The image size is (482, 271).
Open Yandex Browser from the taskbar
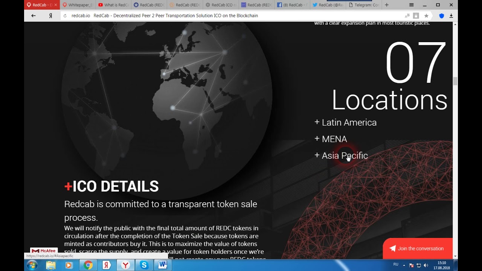[125, 265]
